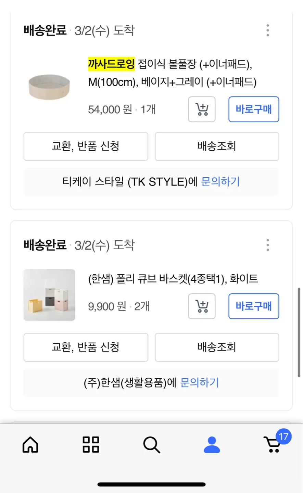Track delivery for the 한샘 큐브 바스켓
303x493 pixels.
coord(217,347)
